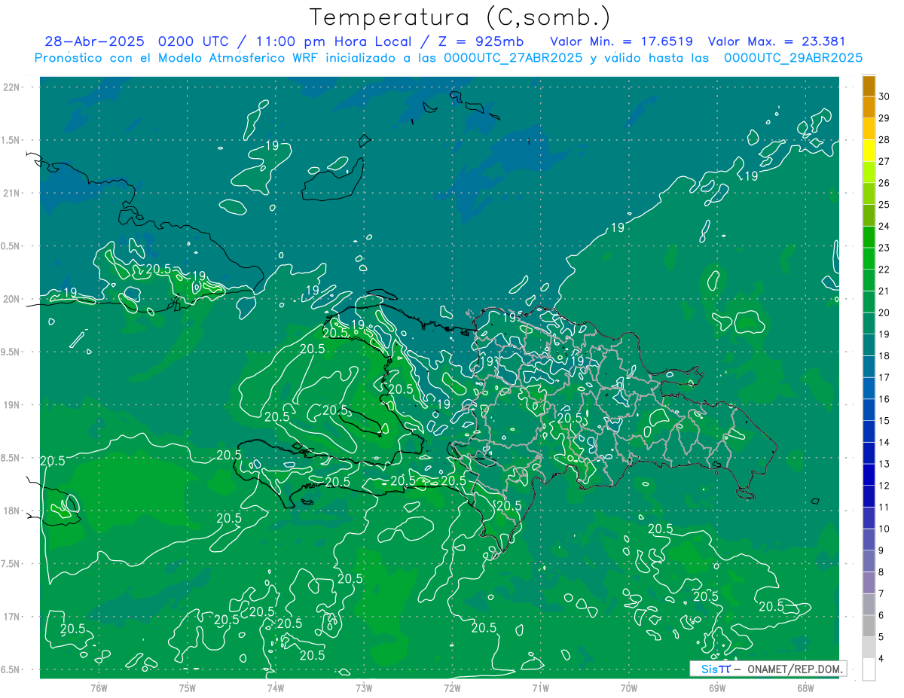
Task: Click the colorbar value '22'
Action: [x=884, y=270]
